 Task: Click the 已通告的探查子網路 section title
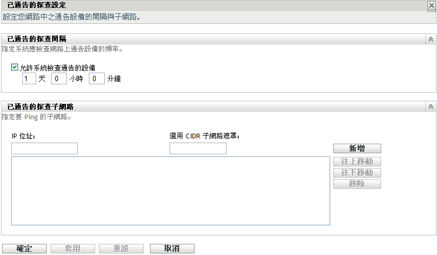pos(40,107)
